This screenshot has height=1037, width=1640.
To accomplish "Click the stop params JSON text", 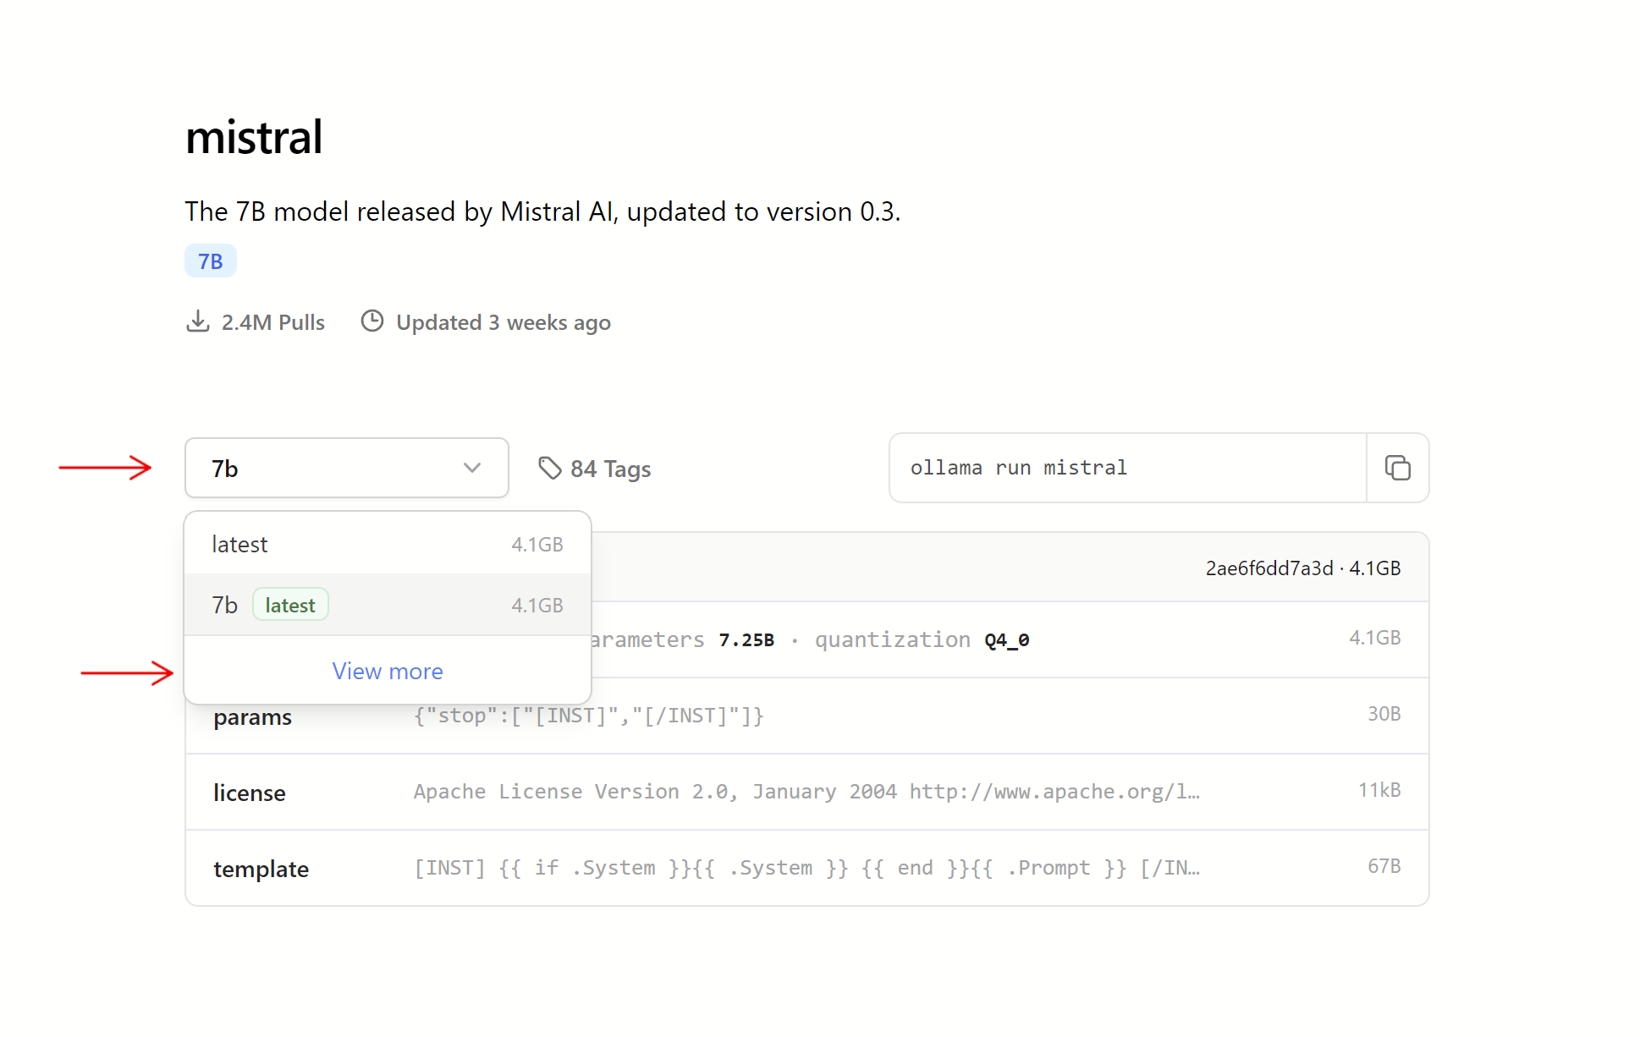I will pos(589,716).
